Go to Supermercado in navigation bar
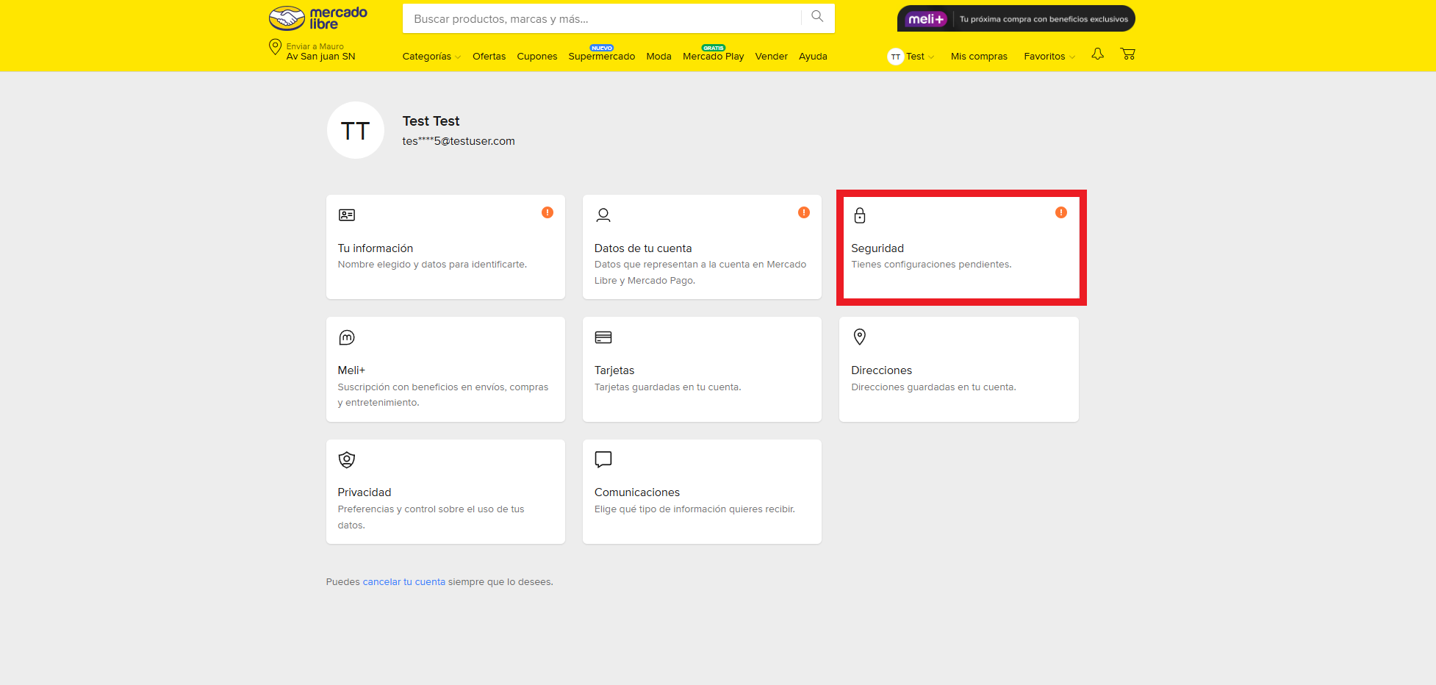Viewport: 1436px width, 685px height. point(601,57)
